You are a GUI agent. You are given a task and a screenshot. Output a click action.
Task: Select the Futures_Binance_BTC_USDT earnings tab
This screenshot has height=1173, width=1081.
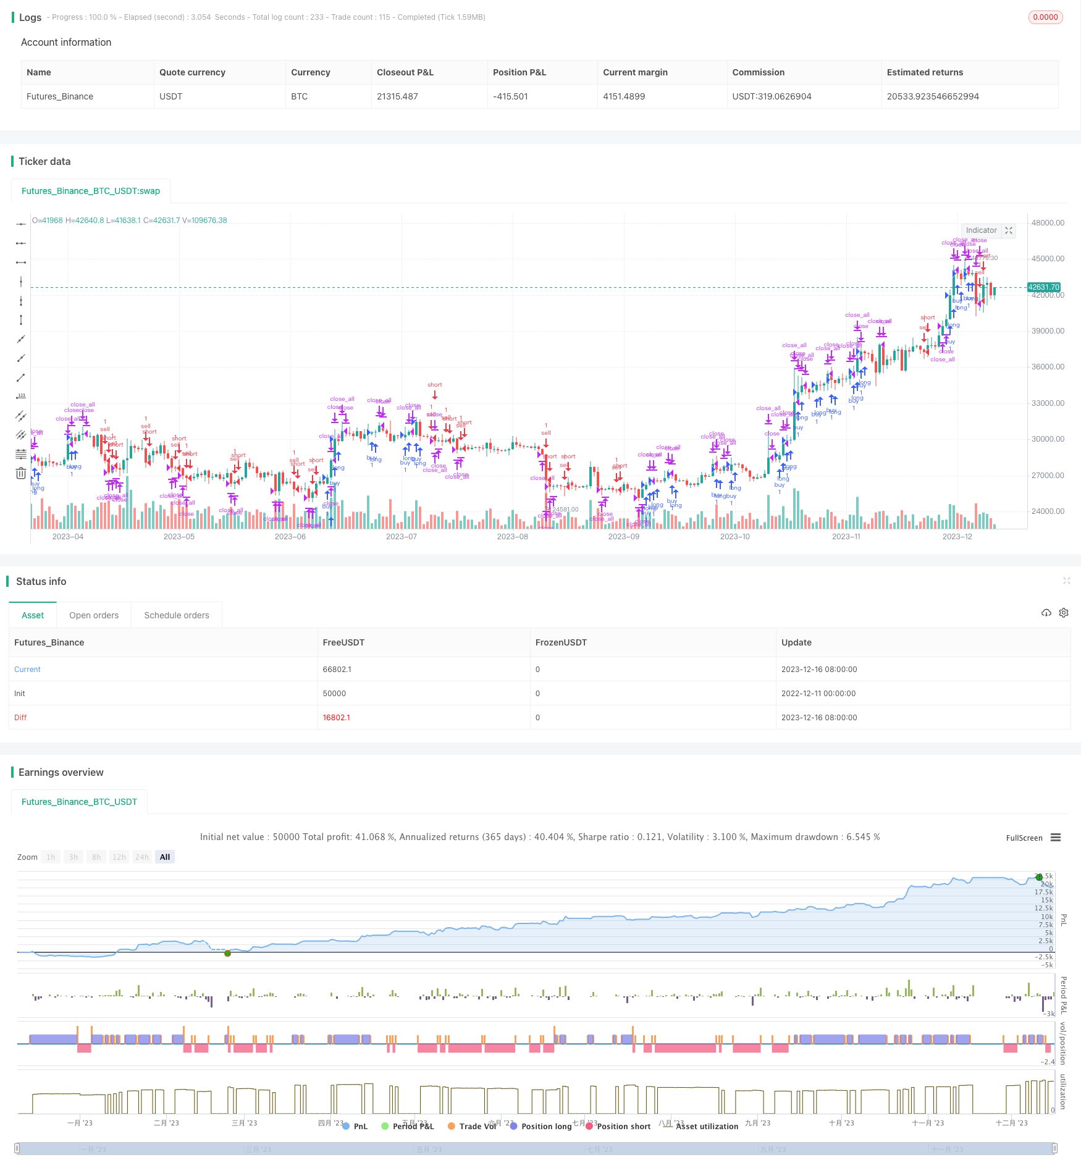(79, 802)
